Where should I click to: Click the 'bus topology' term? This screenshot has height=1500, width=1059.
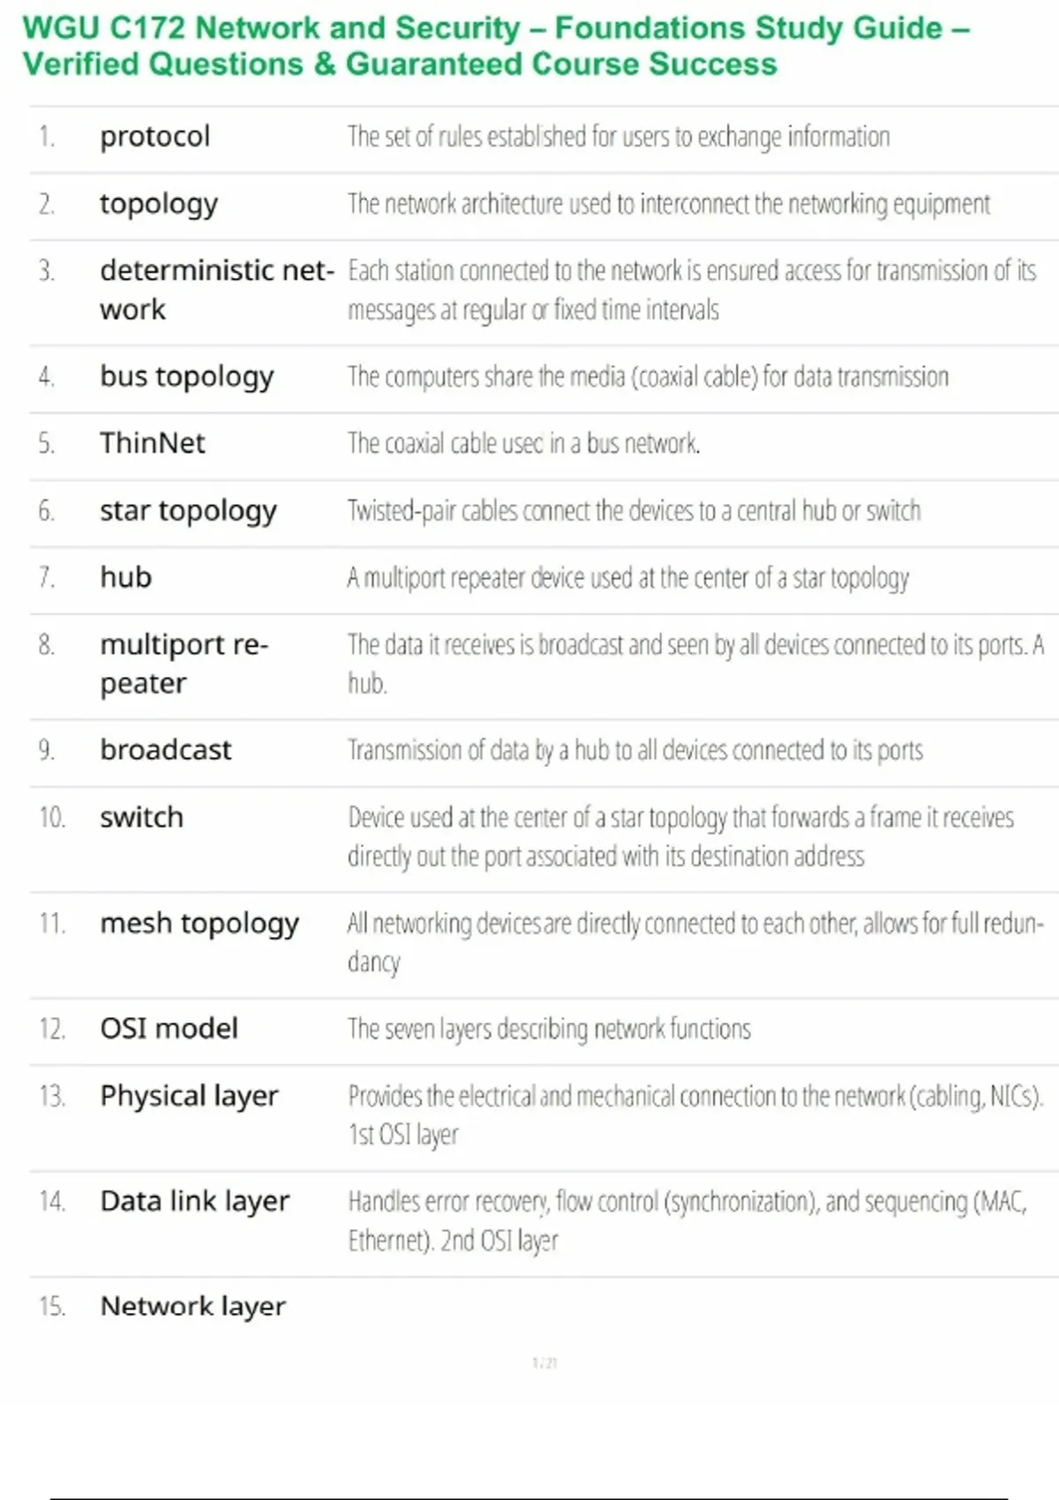186,377
